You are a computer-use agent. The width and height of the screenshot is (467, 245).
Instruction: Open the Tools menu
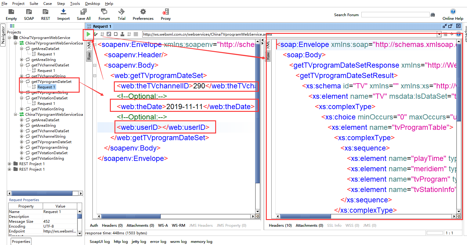pos(75,4)
